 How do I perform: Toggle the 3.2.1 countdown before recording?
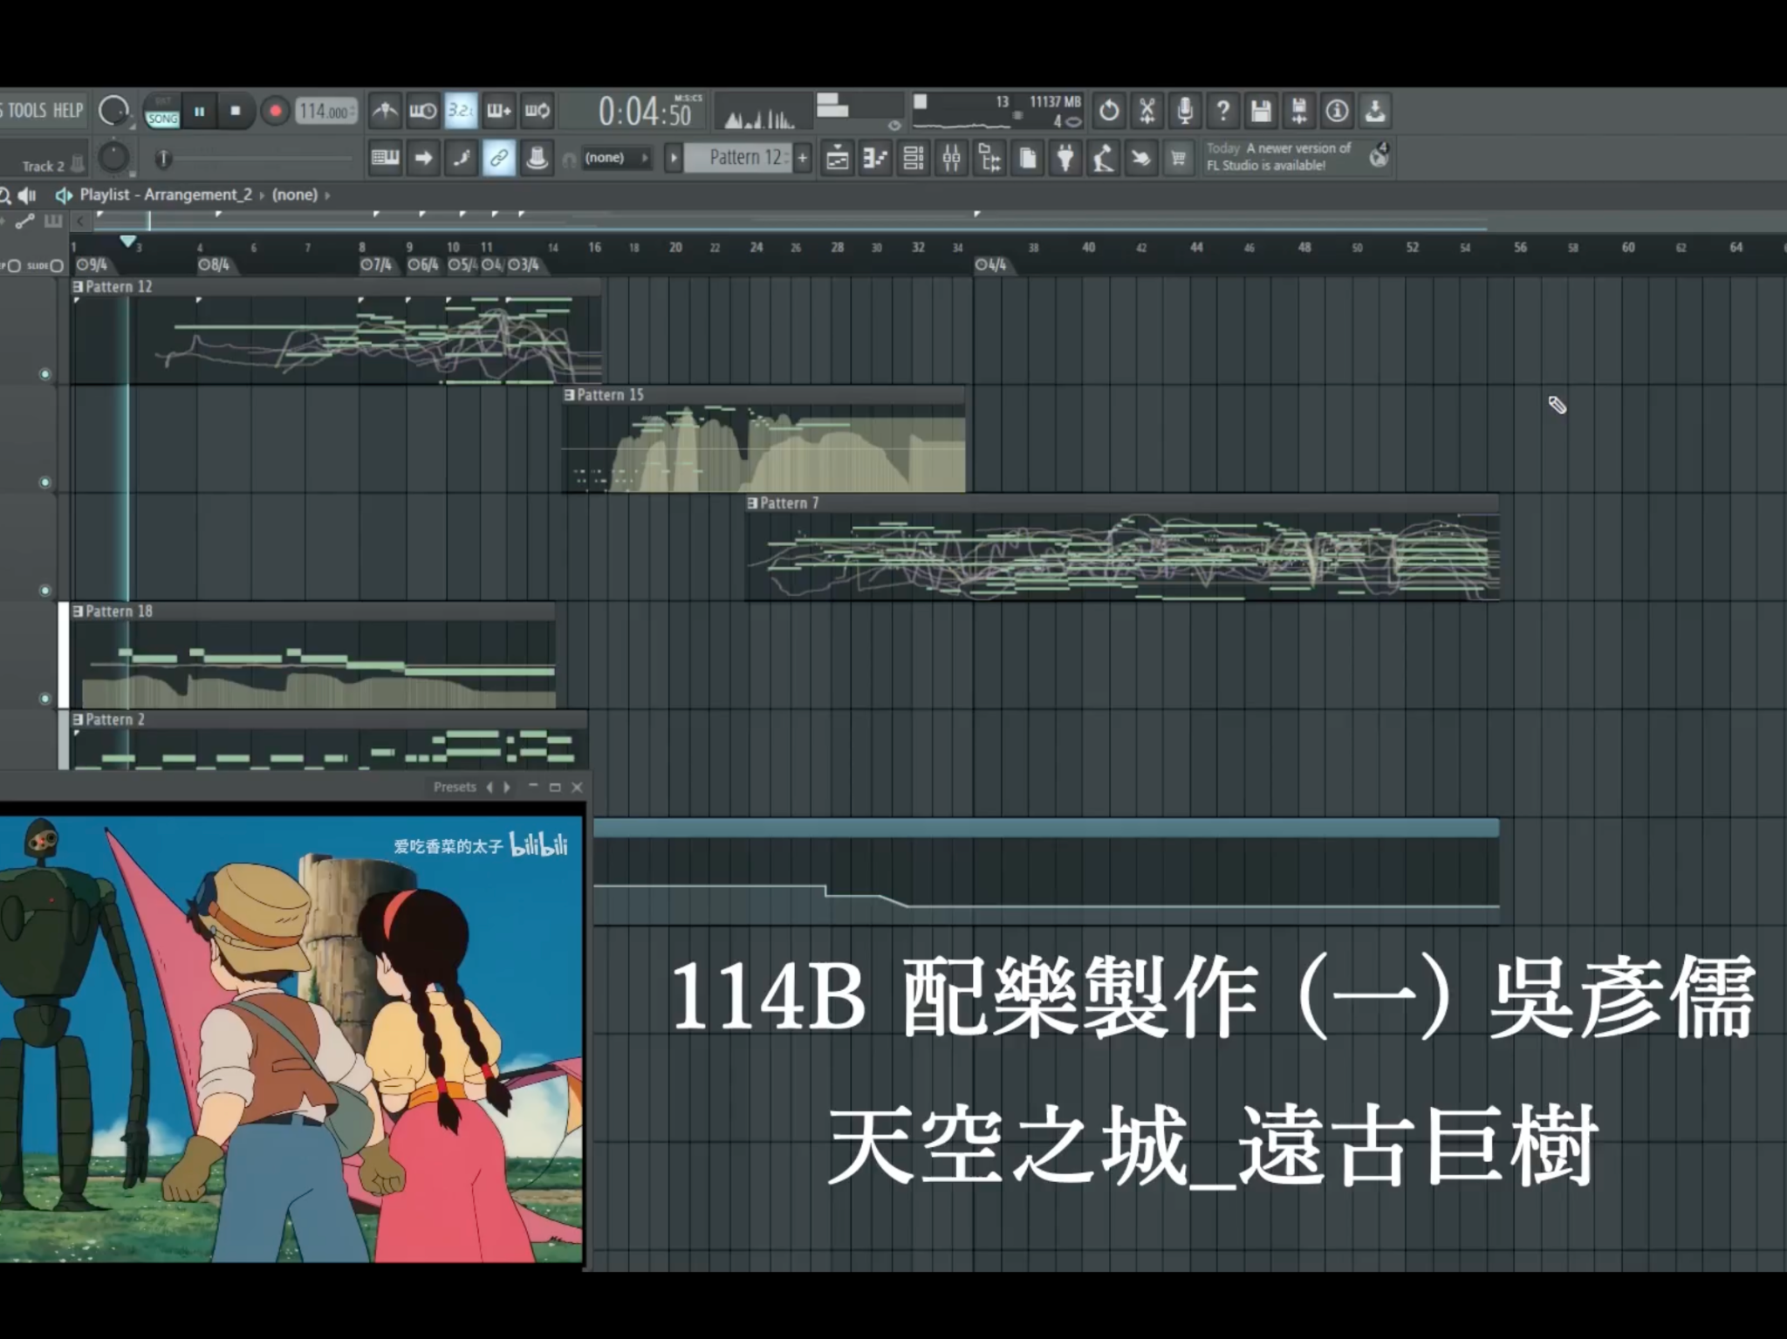pyautogui.click(x=461, y=111)
